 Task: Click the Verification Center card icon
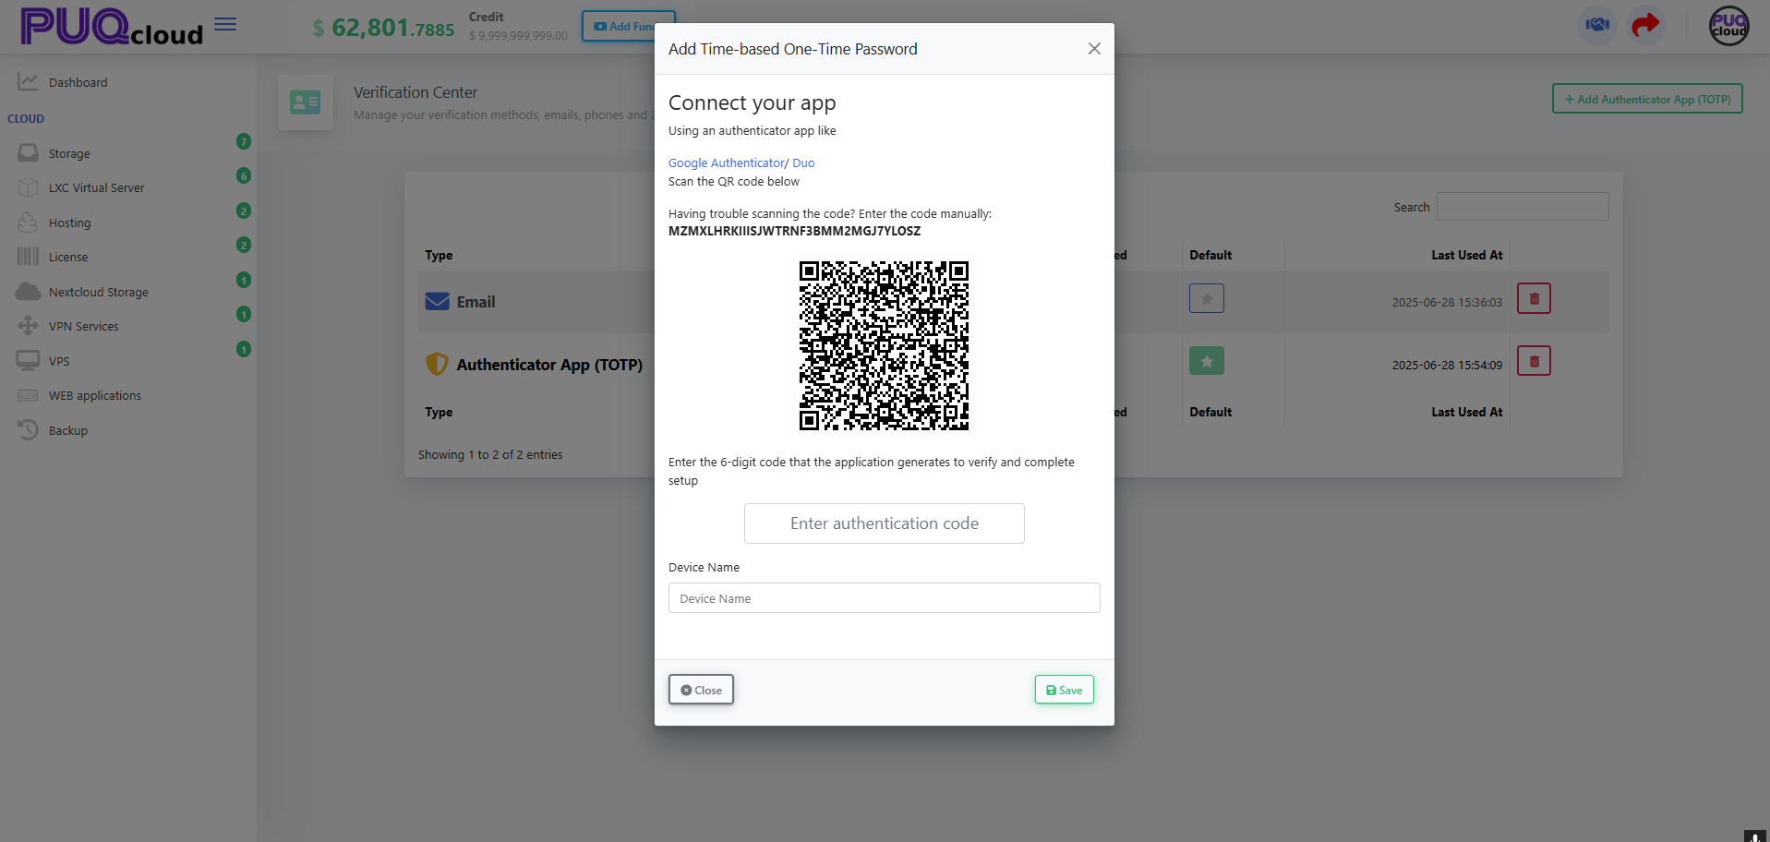coord(306,102)
